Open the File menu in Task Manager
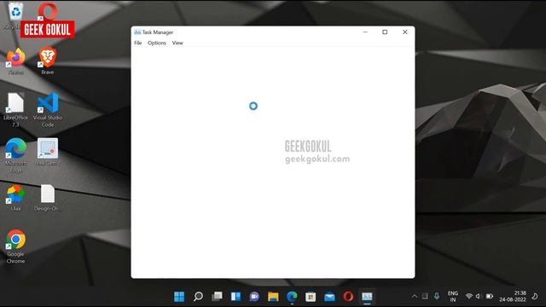The width and height of the screenshot is (546, 307). click(138, 43)
